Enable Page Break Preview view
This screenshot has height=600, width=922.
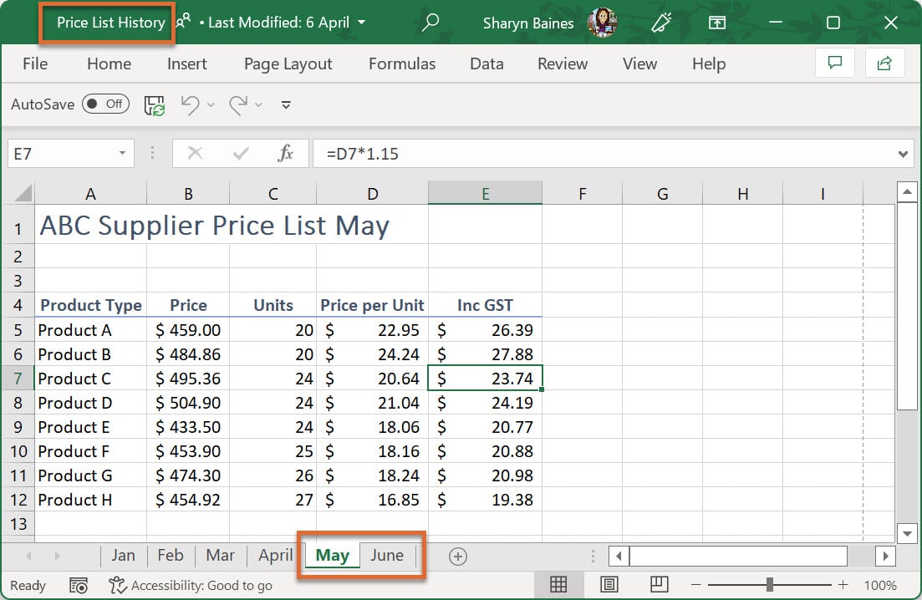point(660,584)
